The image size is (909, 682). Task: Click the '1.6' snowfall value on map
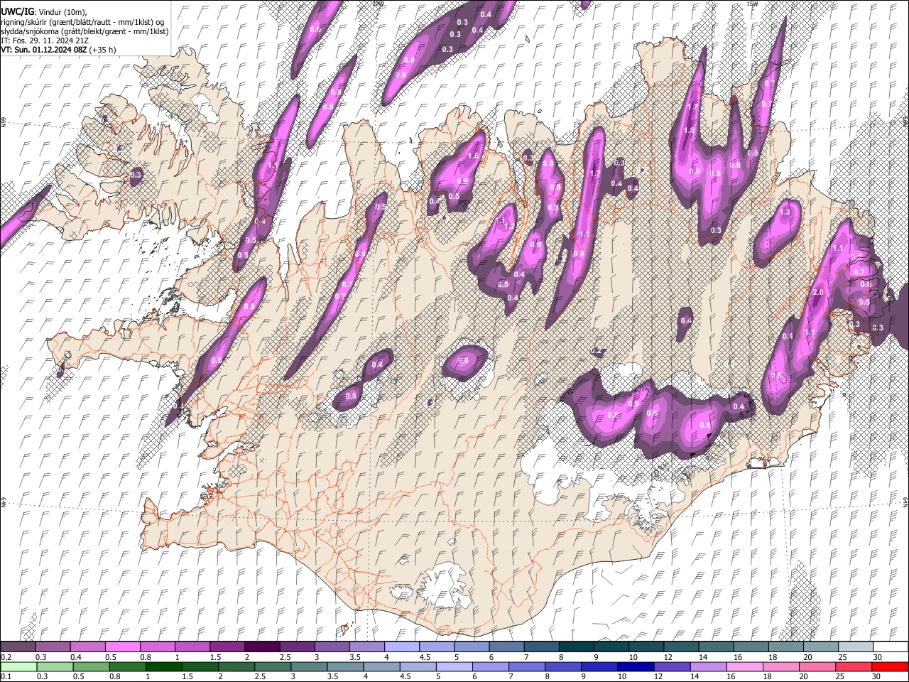point(474,156)
